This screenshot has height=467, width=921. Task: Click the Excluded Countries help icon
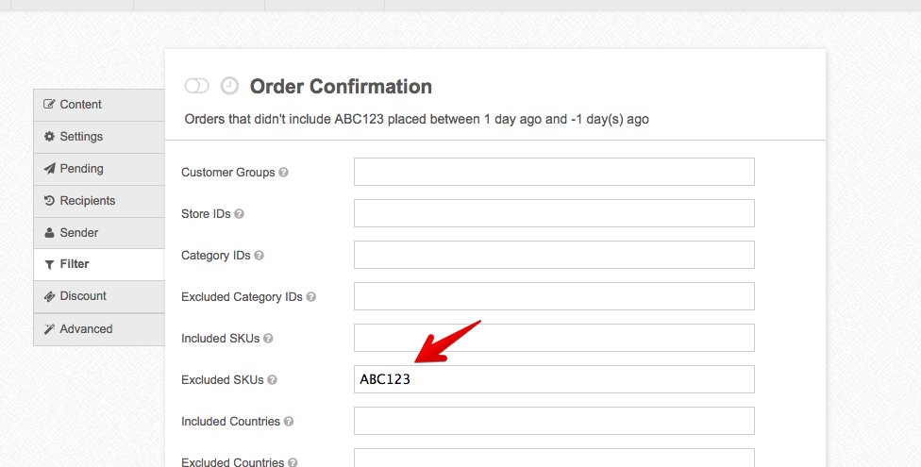[293, 462]
